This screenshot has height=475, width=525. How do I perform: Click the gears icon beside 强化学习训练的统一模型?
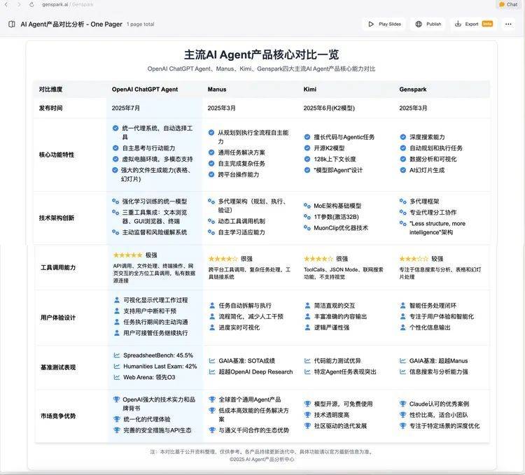(116, 201)
